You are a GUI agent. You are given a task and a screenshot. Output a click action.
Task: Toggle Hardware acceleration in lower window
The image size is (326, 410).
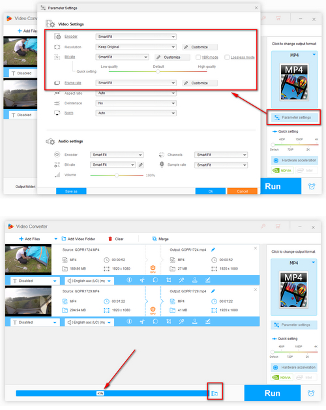coord(294,368)
